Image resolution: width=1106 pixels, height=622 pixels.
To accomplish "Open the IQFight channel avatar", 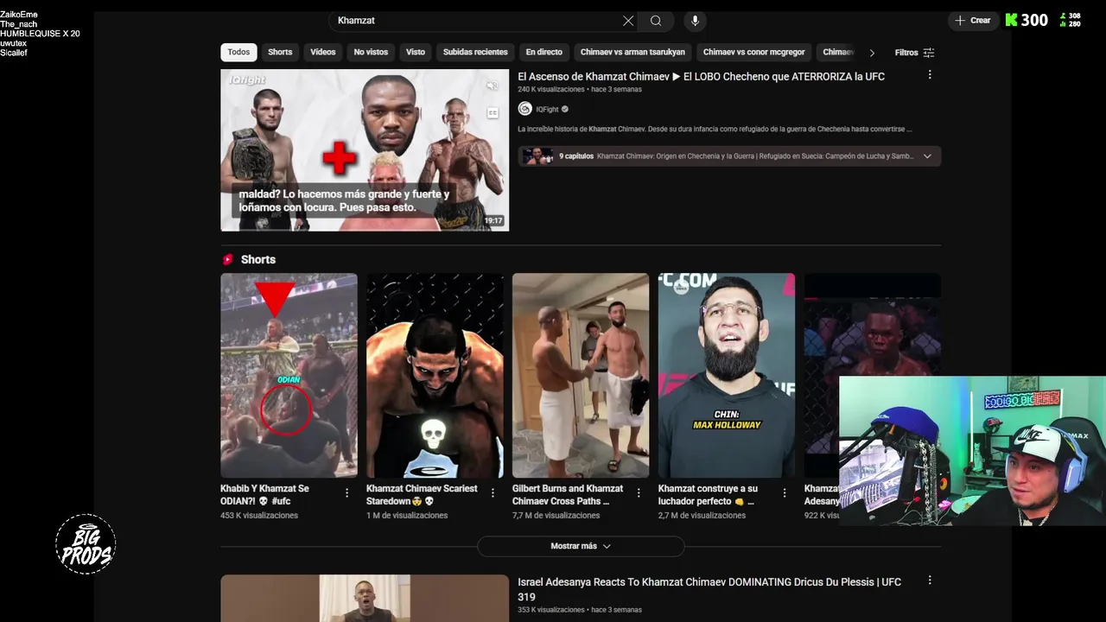I will tap(524, 109).
